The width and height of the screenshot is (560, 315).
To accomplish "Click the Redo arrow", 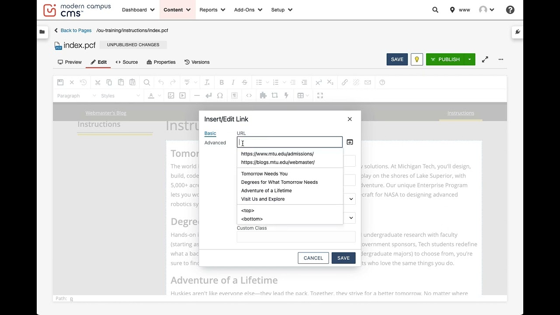I will point(173,82).
